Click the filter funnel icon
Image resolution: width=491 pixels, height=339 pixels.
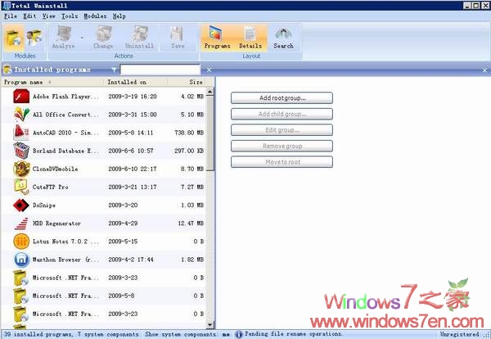tap(114, 70)
